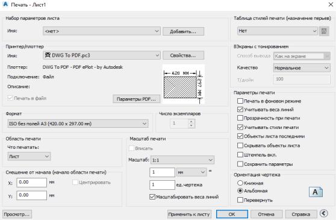Click the ед.чертежа value field

click(162, 185)
